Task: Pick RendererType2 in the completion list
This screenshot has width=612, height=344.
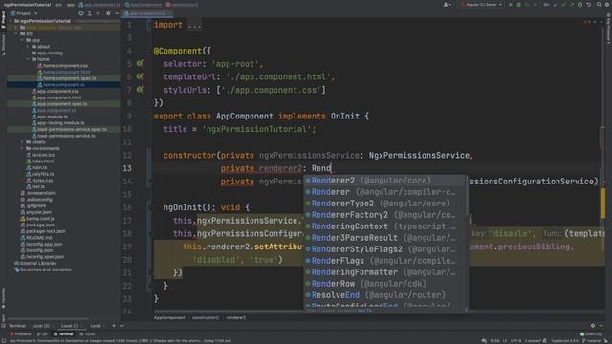Action: 384,204
